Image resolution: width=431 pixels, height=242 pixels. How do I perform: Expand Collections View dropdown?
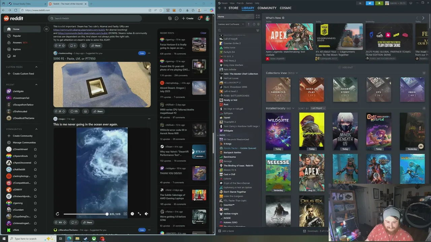tap(297, 73)
